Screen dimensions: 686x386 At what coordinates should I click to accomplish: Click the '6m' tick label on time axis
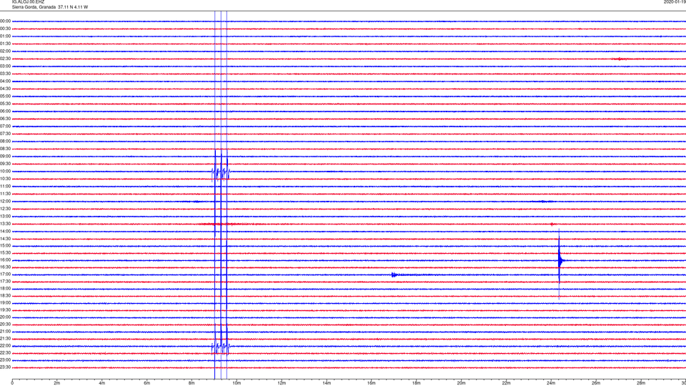146,383
